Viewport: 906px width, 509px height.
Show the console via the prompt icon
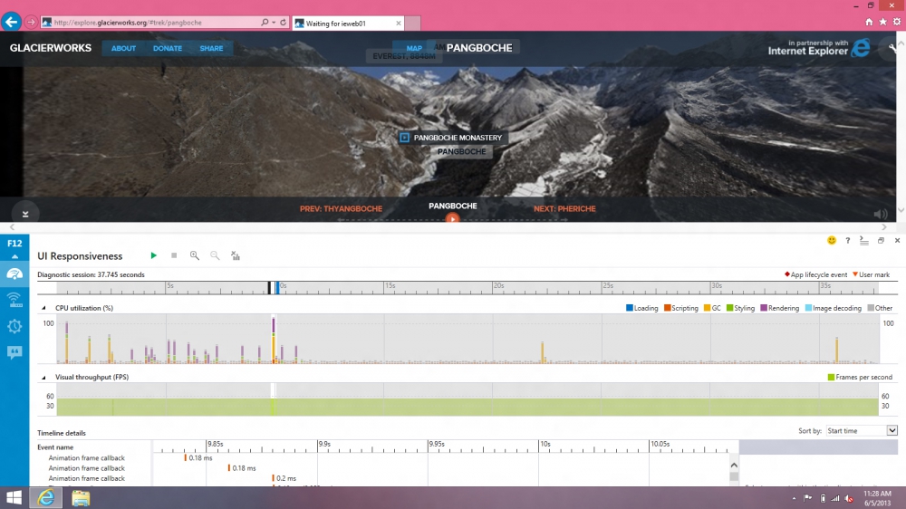tap(863, 241)
